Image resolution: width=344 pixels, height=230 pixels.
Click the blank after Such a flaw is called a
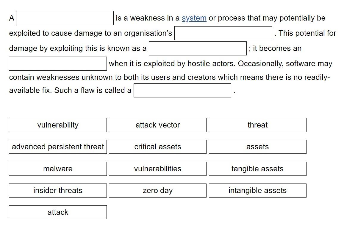(x=182, y=90)
